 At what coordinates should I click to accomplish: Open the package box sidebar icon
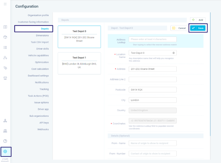tap(5, 37)
